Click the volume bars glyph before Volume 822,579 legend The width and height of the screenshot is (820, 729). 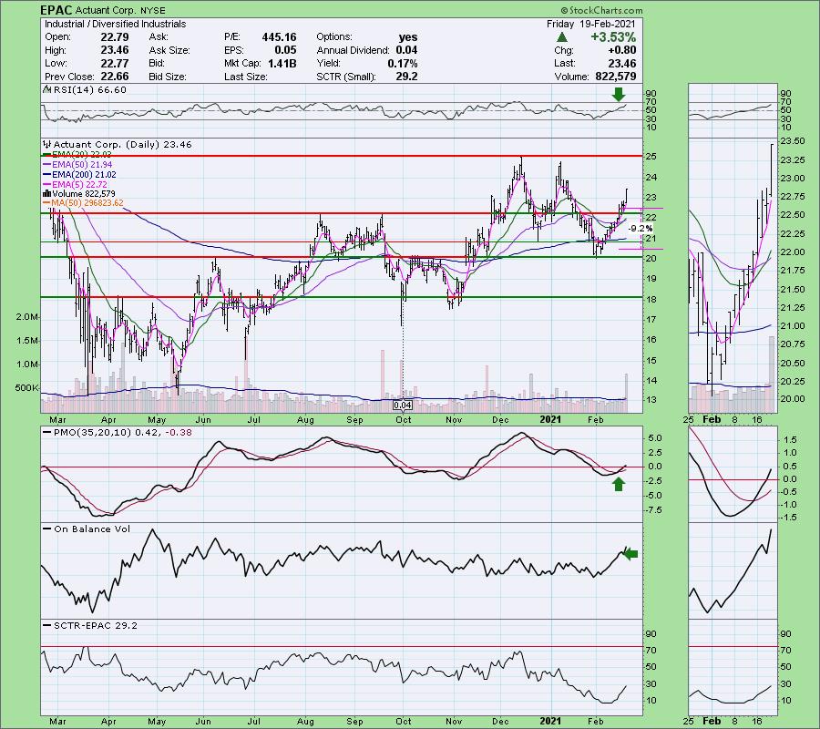click(x=47, y=193)
